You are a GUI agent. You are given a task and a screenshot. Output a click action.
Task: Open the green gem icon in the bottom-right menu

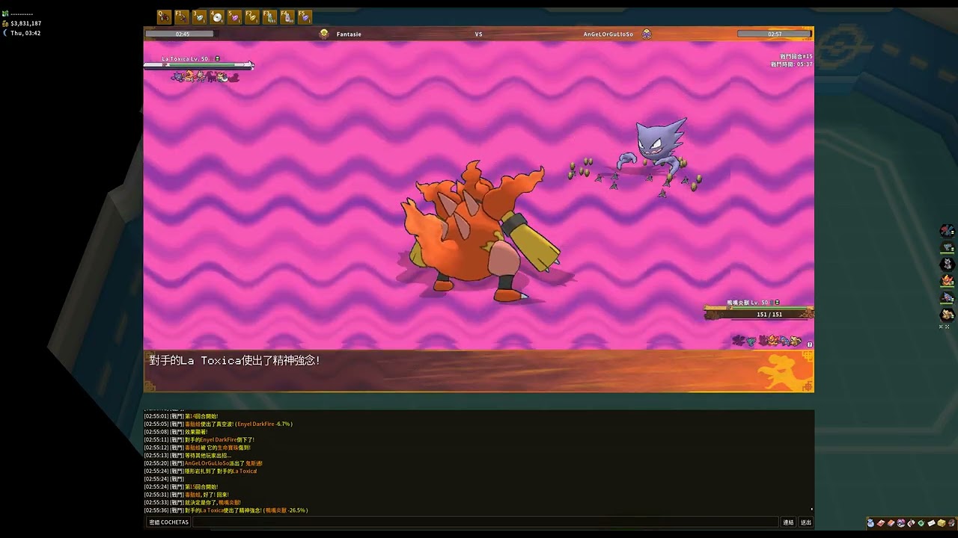(x=921, y=523)
